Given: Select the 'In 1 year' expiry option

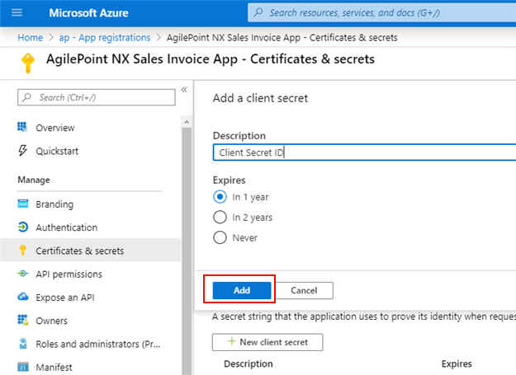Looking at the screenshot, I should pos(220,197).
